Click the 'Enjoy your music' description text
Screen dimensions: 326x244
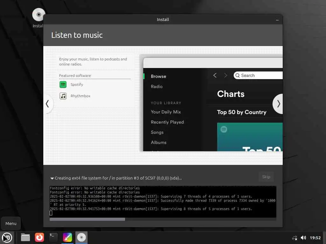coord(93,62)
